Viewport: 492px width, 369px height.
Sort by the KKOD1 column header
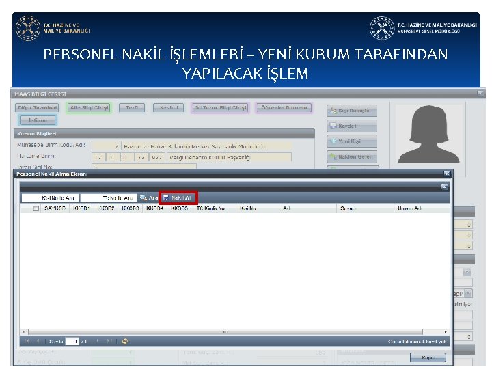81,208
